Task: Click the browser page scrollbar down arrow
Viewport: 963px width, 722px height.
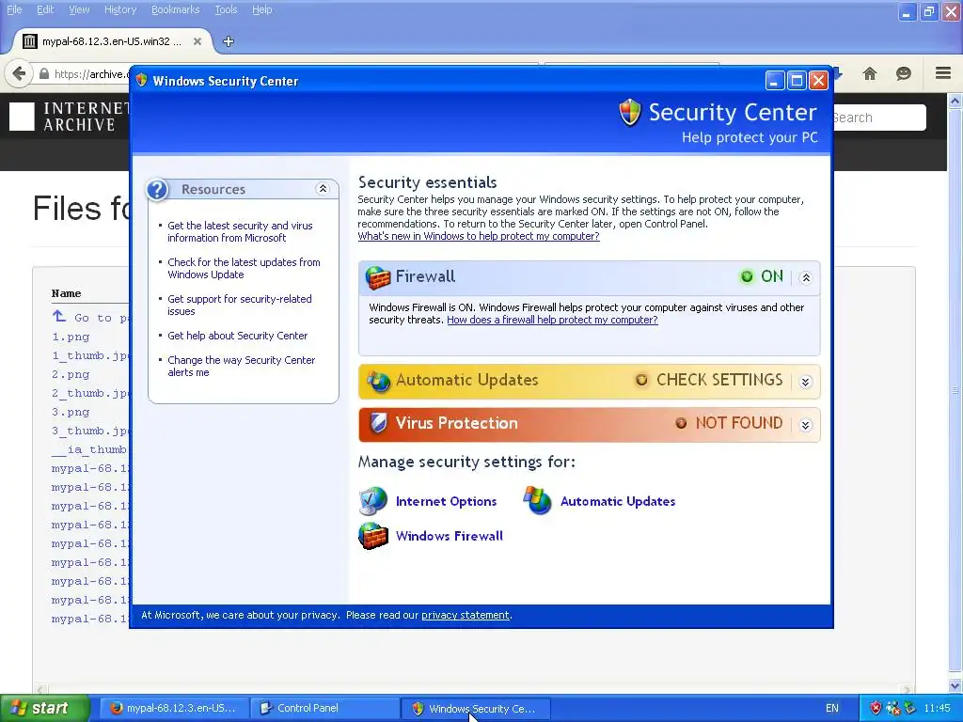Action: point(955,685)
